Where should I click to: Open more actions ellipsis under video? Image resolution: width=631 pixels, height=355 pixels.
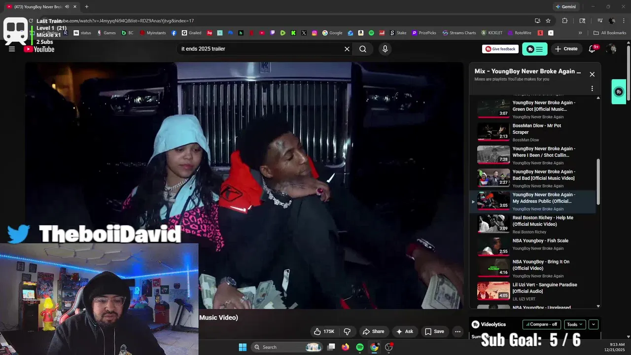click(x=458, y=331)
